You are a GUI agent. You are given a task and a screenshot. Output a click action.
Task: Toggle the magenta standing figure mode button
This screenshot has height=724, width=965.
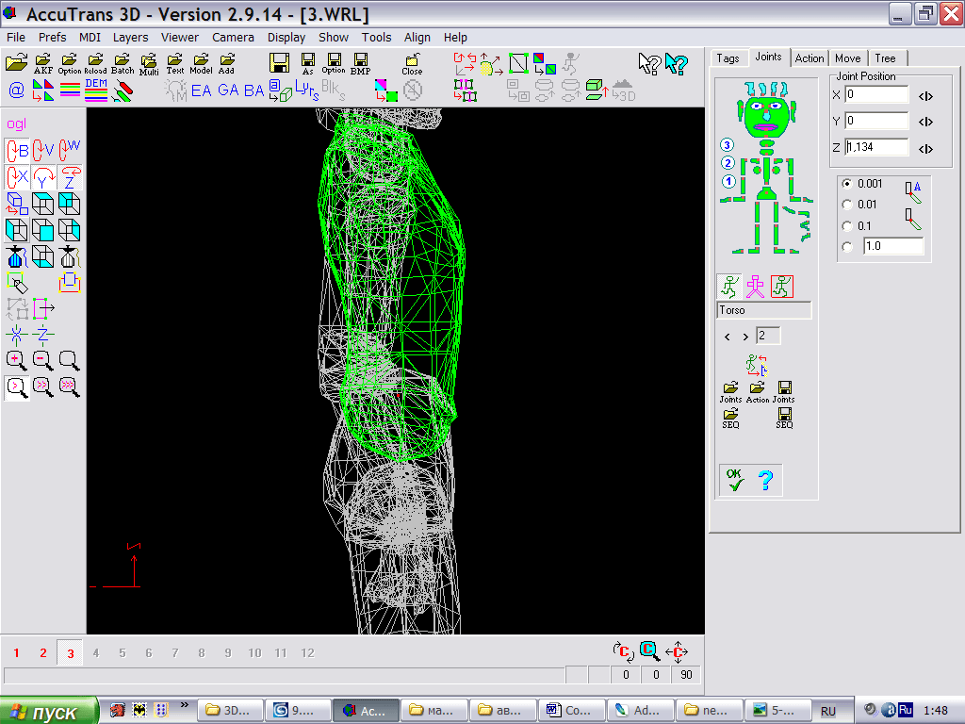point(755,287)
